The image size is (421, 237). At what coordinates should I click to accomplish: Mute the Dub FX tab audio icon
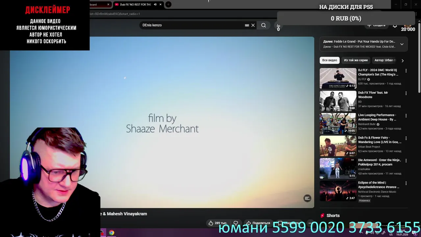click(155, 5)
